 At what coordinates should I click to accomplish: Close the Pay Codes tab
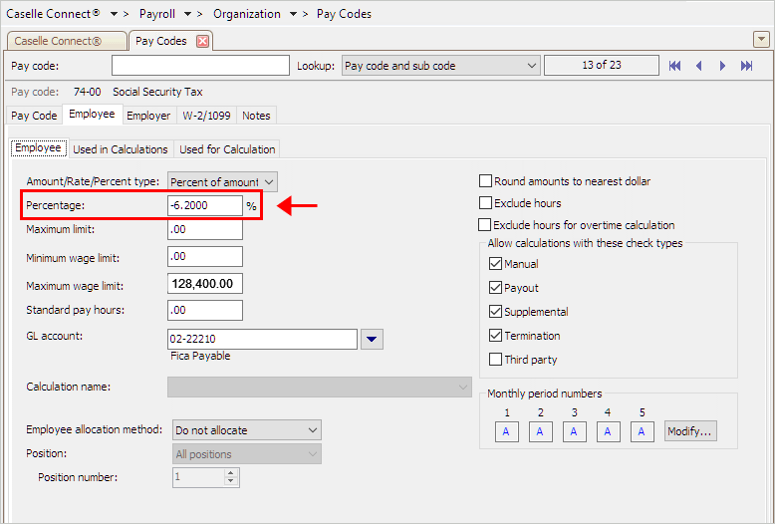pyautogui.click(x=202, y=41)
